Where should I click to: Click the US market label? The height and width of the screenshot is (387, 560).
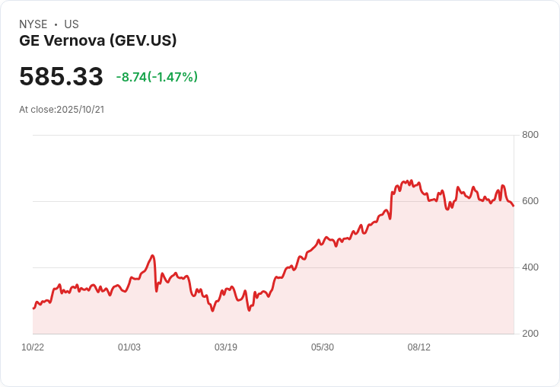(72, 24)
